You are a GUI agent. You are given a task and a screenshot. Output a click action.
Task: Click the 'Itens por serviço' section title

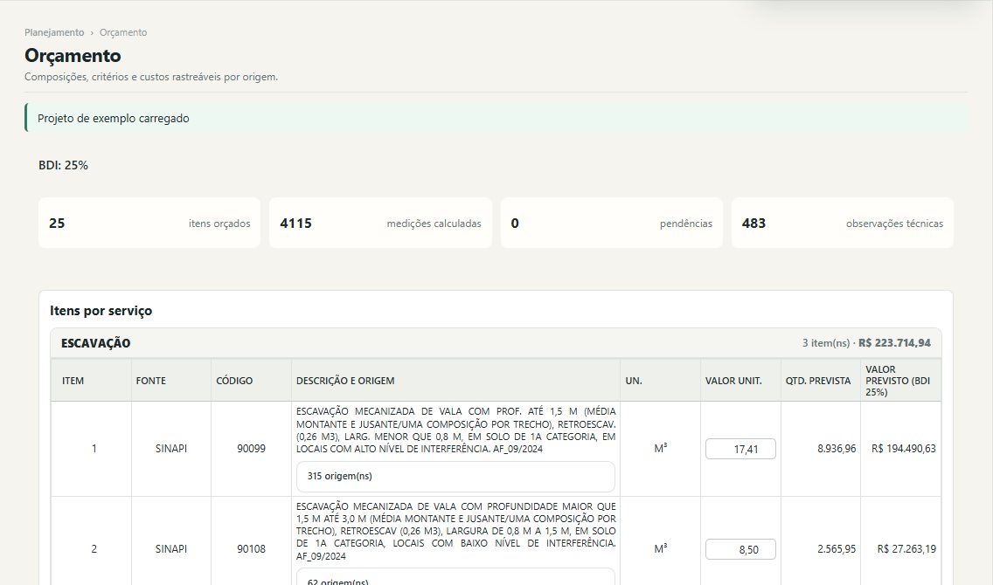click(x=101, y=311)
